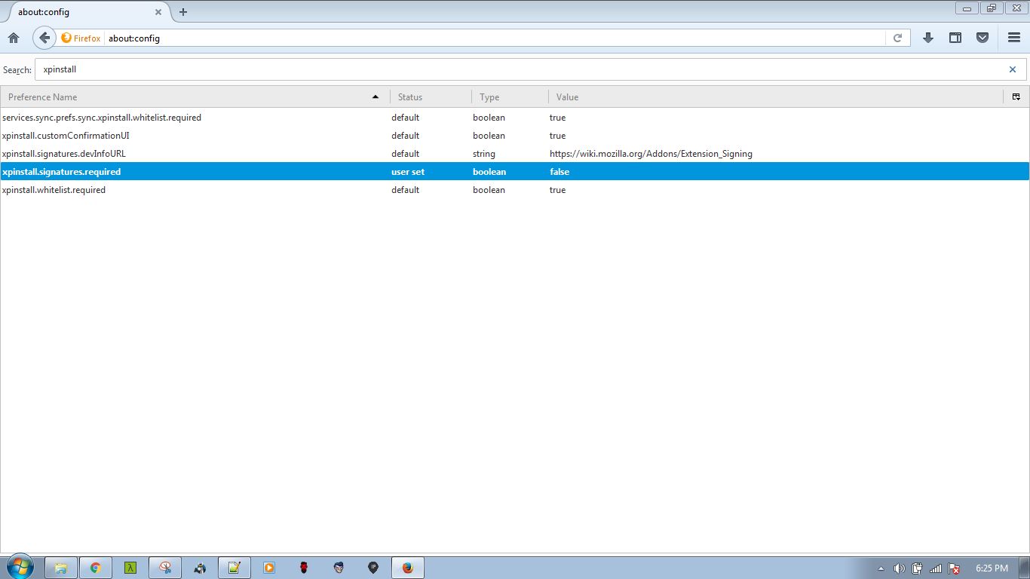
Task: Open the table column picker icon
Action: click(x=1016, y=96)
